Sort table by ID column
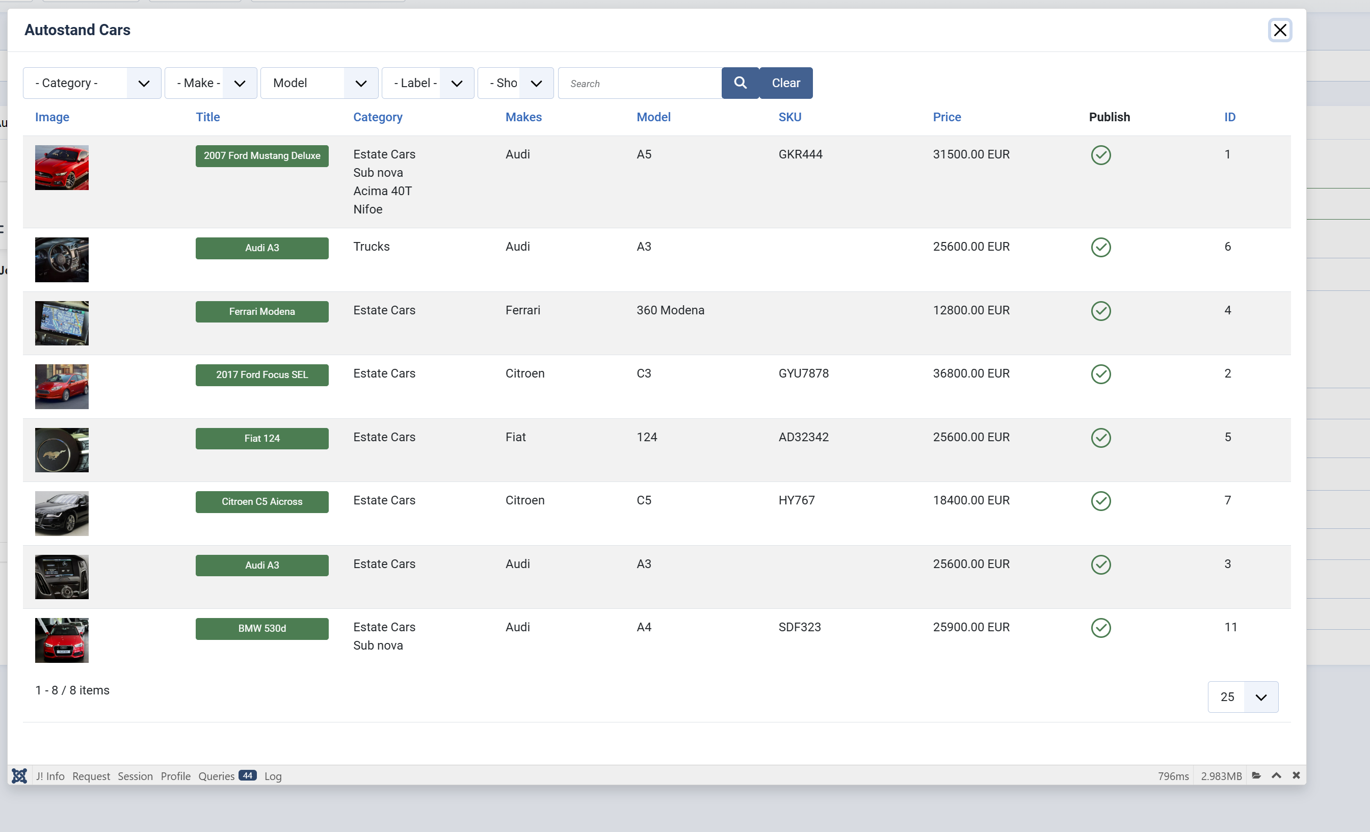Screen dimensions: 1370x832 point(1230,117)
